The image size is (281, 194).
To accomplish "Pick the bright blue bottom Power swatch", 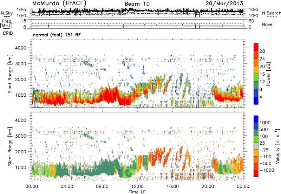I will pyautogui.click(x=256, y=101).
